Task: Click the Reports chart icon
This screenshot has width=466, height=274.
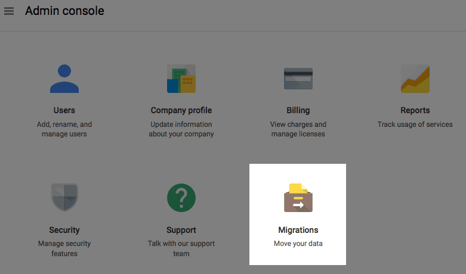Action: (415, 79)
